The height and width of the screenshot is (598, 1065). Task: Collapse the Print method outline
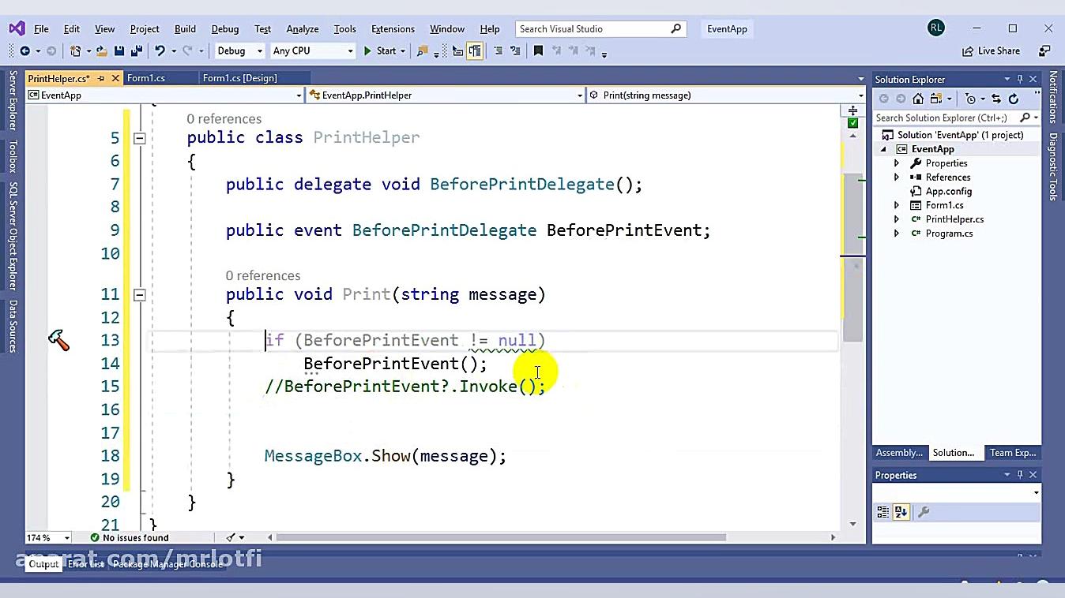coord(140,295)
